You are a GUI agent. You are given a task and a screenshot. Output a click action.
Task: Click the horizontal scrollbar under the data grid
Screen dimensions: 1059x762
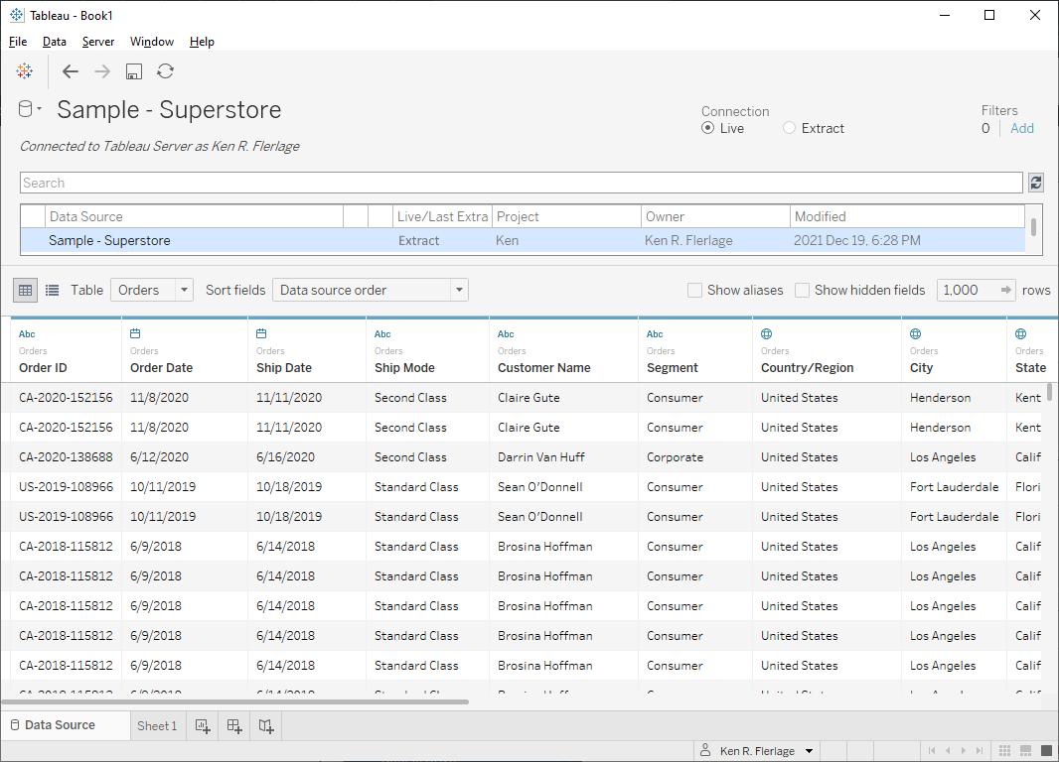(x=235, y=702)
